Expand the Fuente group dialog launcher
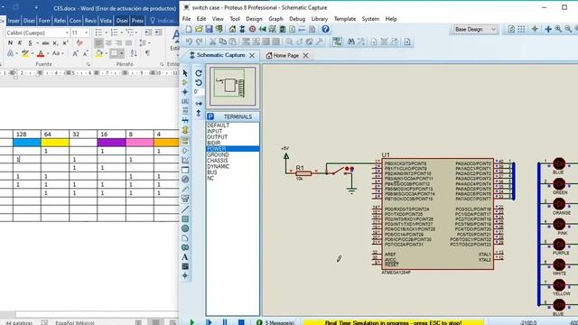 pyautogui.click(x=89, y=64)
